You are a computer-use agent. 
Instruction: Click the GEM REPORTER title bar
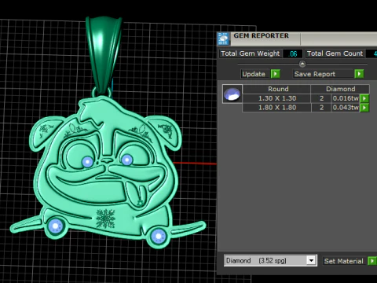(x=297, y=39)
